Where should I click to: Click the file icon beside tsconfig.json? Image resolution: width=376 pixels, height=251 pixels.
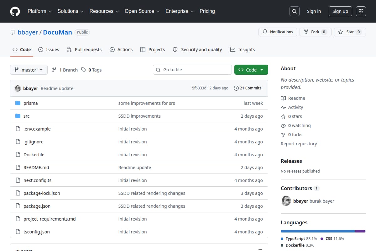pyautogui.click(x=18, y=232)
